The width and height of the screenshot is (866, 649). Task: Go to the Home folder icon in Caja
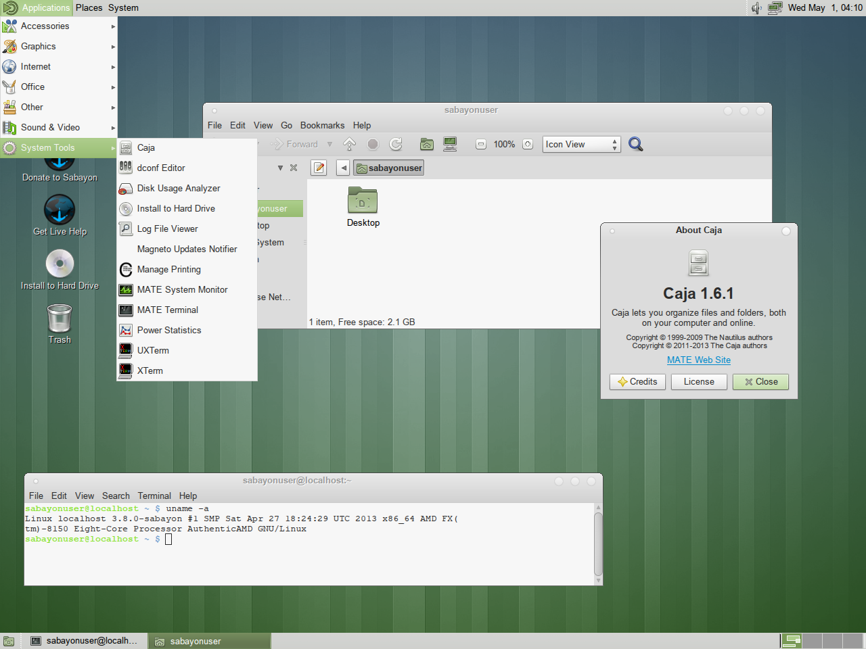tap(427, 144)
